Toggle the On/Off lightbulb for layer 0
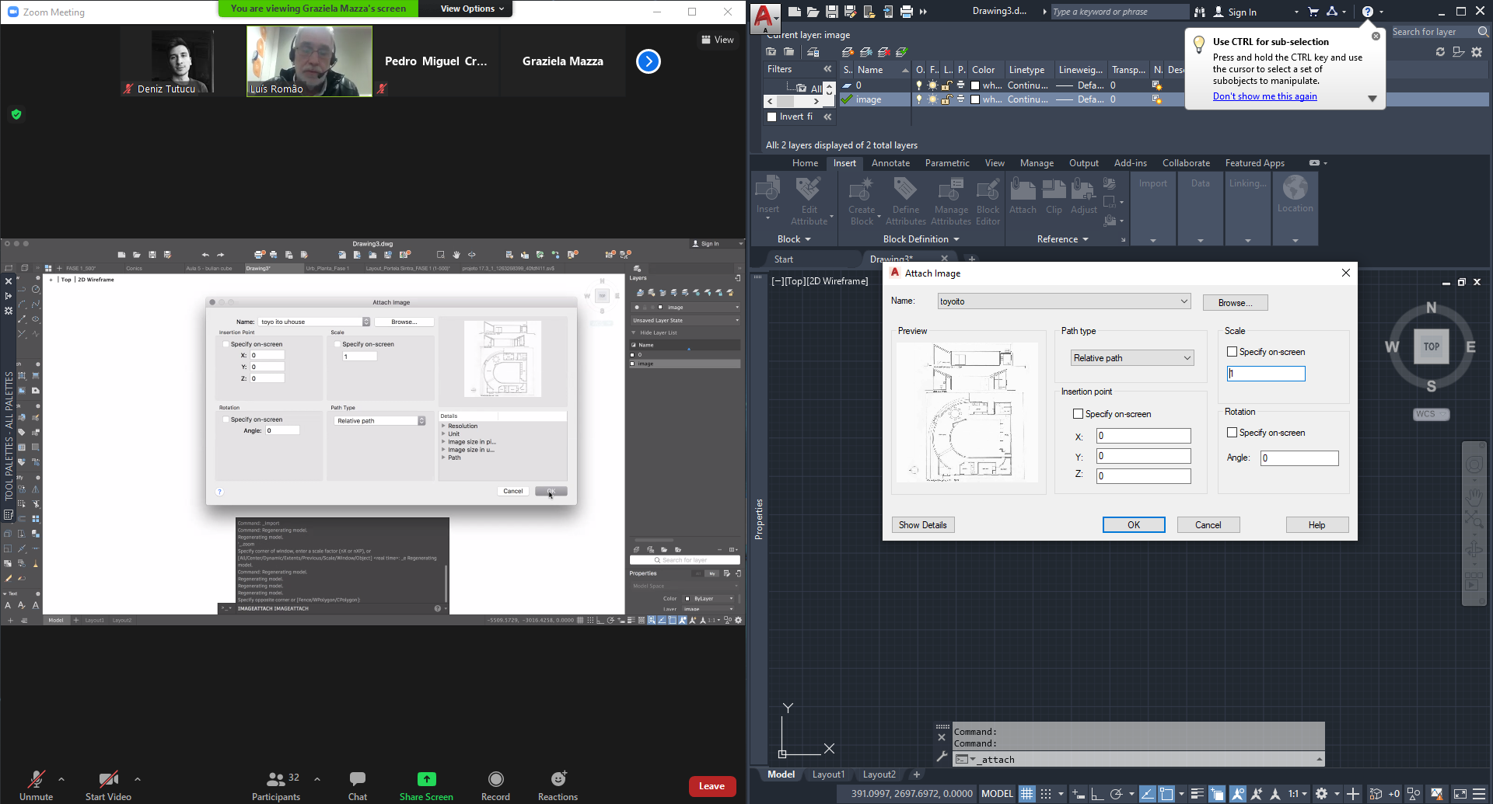1493x804 pixels. click(919, 85)
